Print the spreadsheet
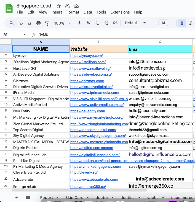The image size is (195, 202). click(x=39, y=23)
